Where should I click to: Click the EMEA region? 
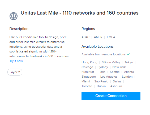point(111,37)
